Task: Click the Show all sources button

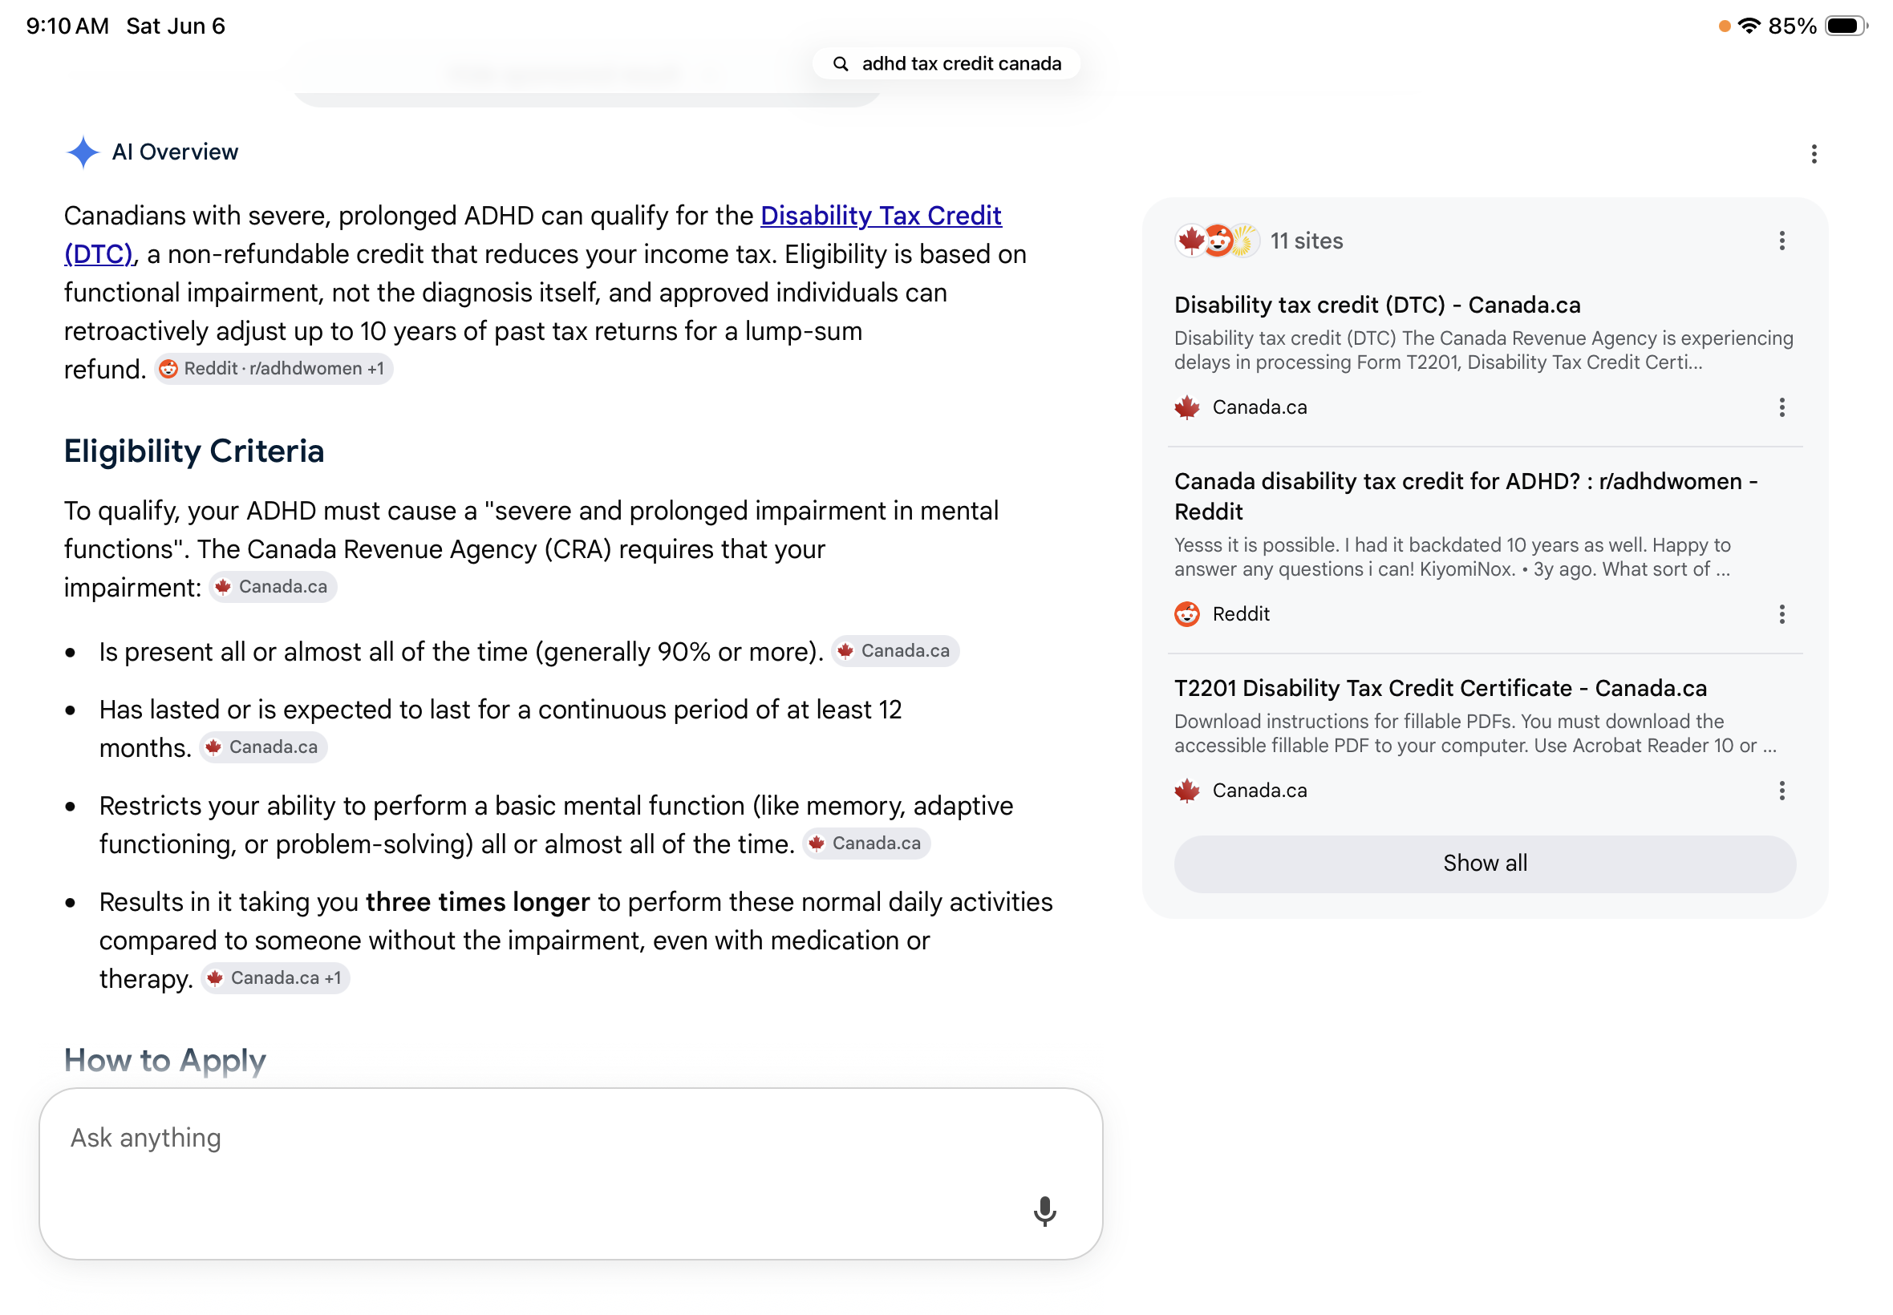Action: click(x=1484, y=863)
